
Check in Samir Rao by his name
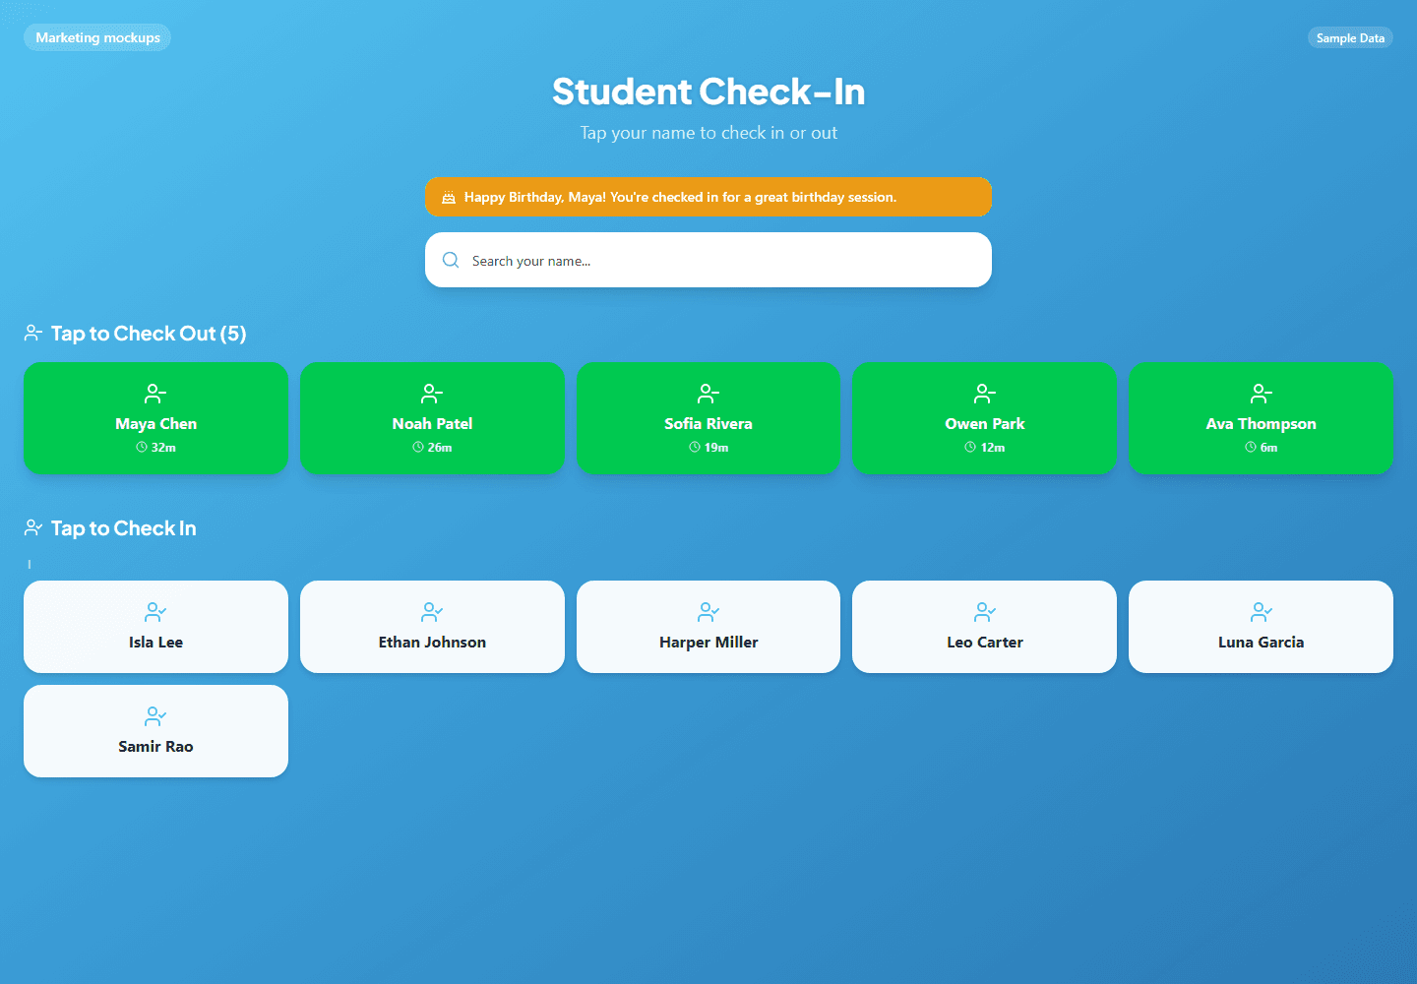[155, 747]
